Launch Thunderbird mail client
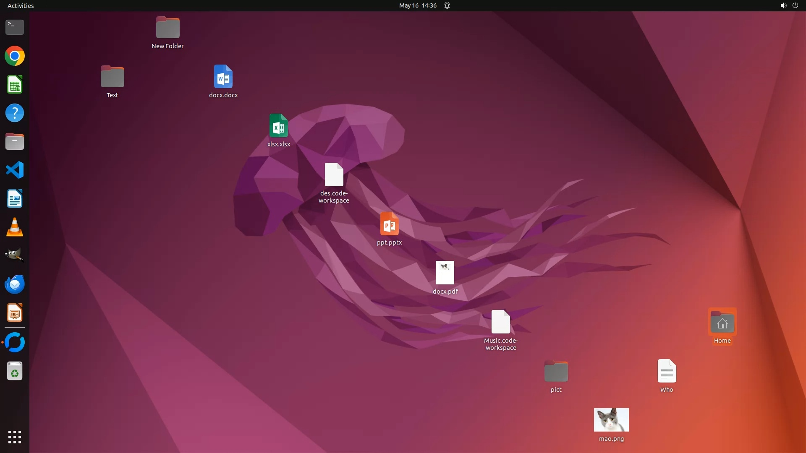This screenshot has height=453, width=806. click(15, 284)
